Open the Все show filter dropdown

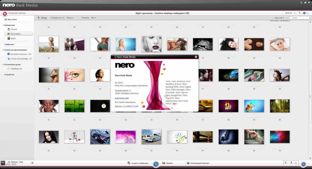click(x=94, y=18)
